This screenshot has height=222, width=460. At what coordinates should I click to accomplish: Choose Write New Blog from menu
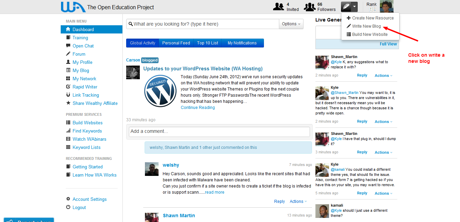click(x=366, y=26)
